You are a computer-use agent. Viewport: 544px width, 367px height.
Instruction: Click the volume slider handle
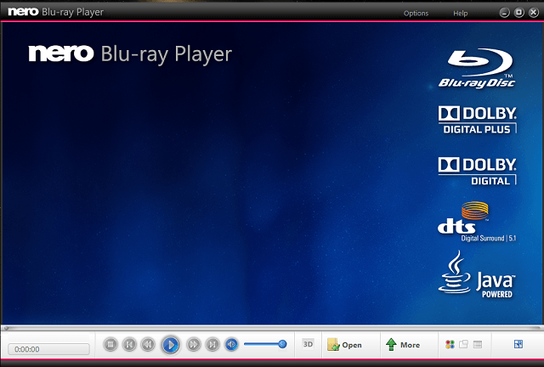coord(282,344)
